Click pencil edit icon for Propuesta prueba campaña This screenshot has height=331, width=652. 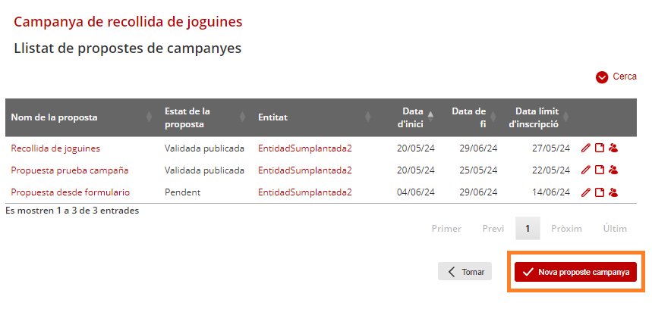(x=585, y=170)
